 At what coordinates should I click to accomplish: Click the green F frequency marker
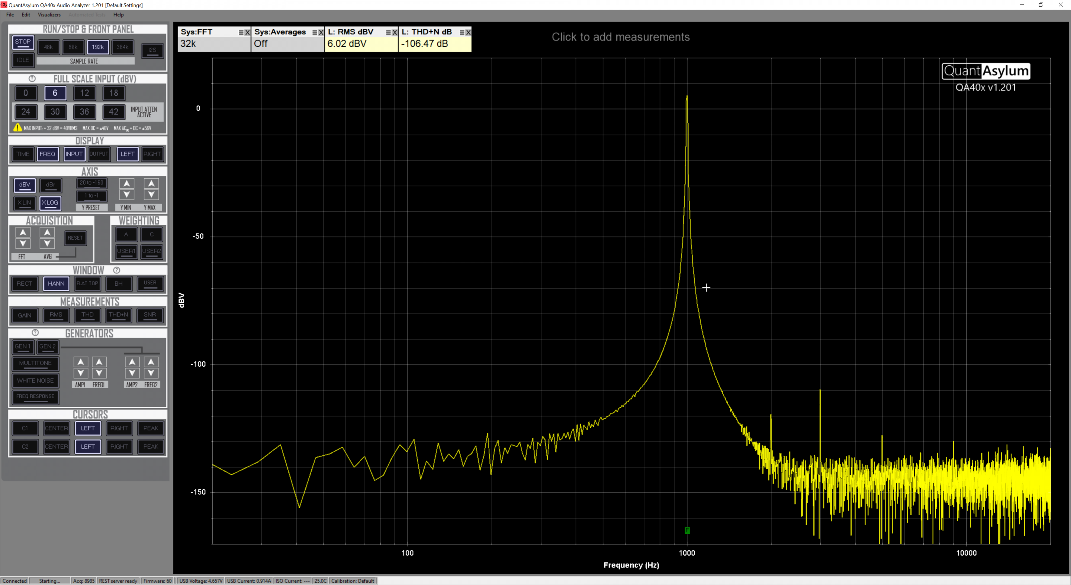687,530
